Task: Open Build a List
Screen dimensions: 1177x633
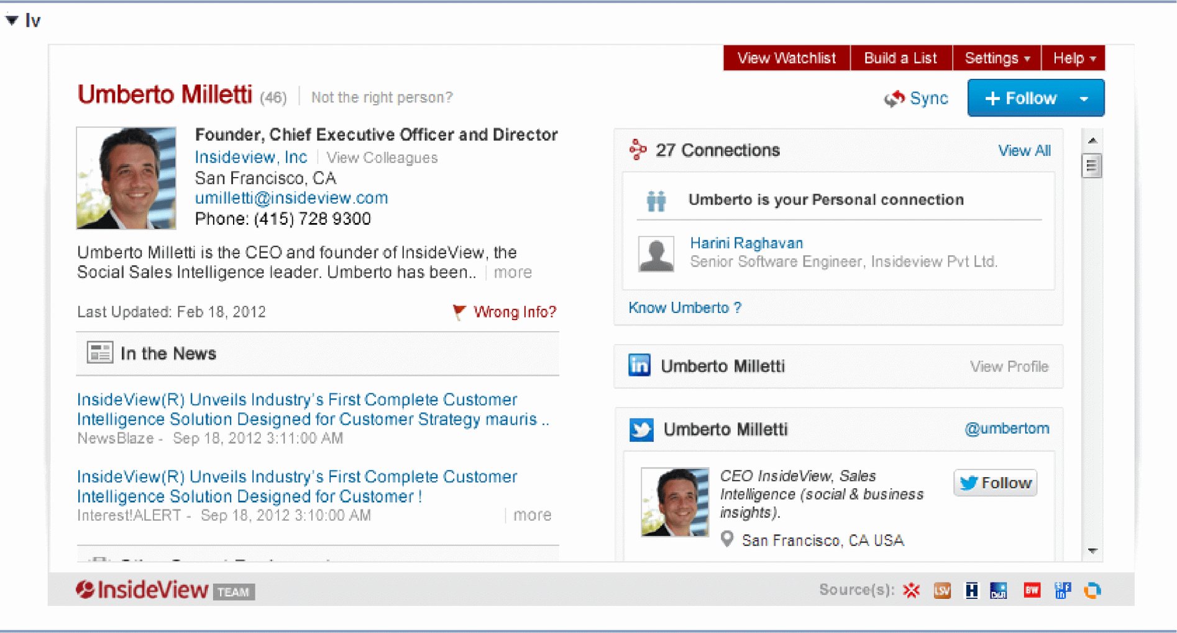Action: (x=900, y=58)
